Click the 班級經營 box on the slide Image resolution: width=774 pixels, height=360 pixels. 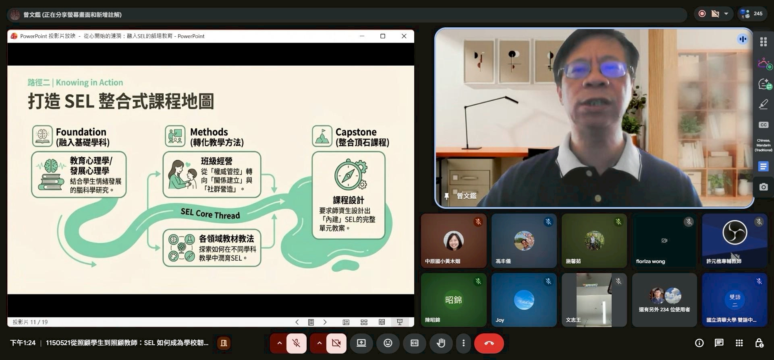212,175
